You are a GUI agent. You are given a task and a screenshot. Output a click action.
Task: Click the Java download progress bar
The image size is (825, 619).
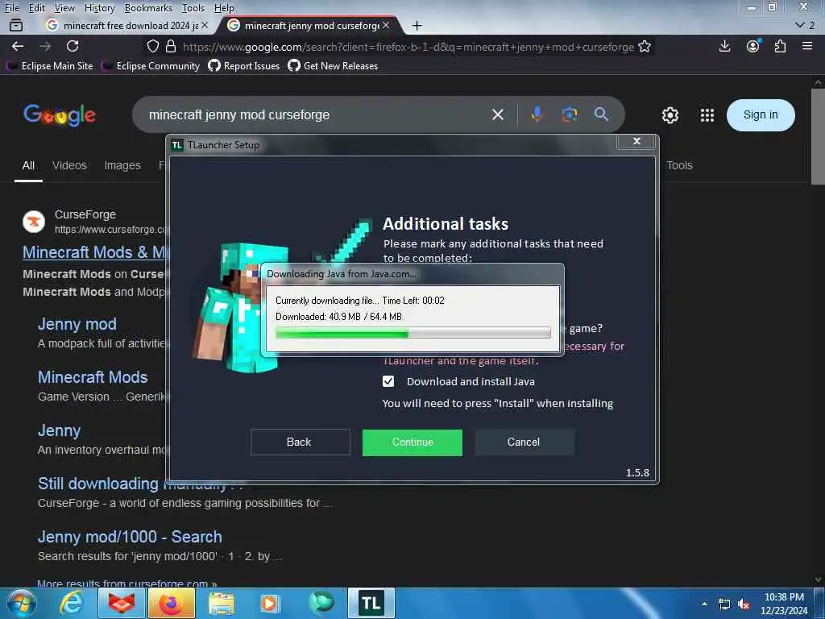413,333
